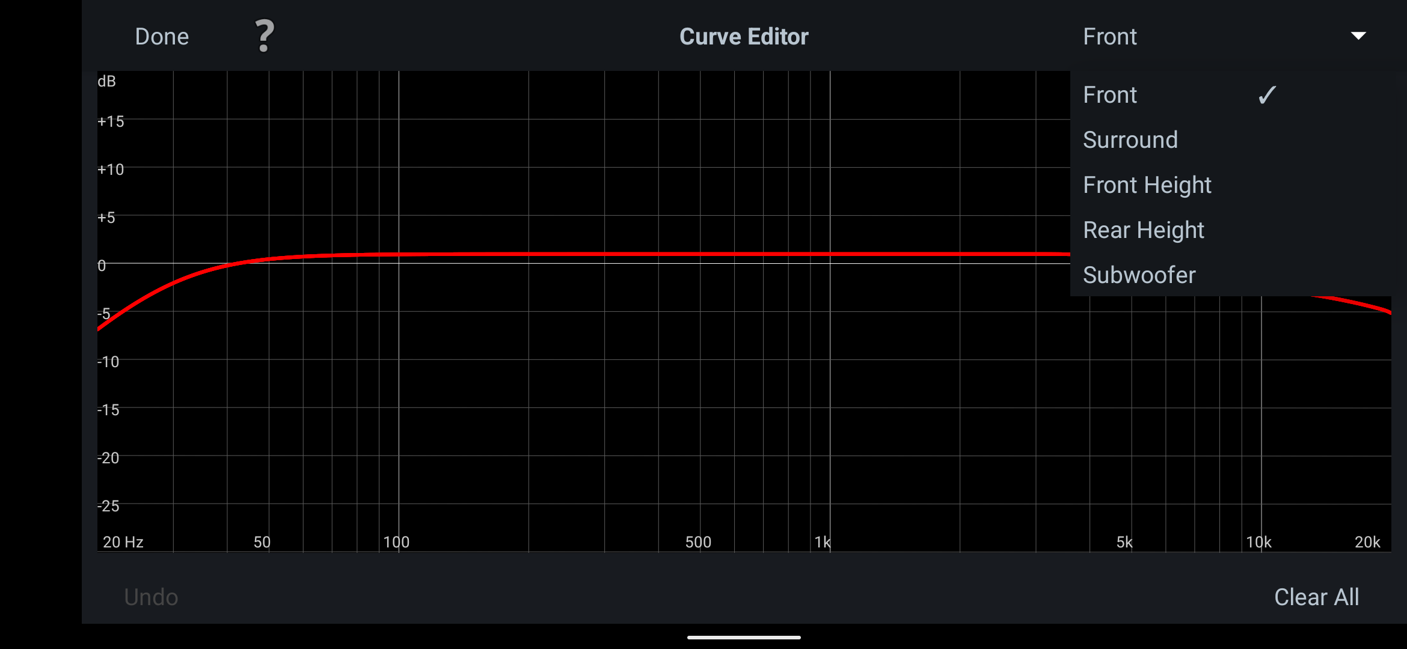The width and height of the screenshot is (1407, 649).
Task: Tap Done to exit Curve Editor
Action: (162, 37)
